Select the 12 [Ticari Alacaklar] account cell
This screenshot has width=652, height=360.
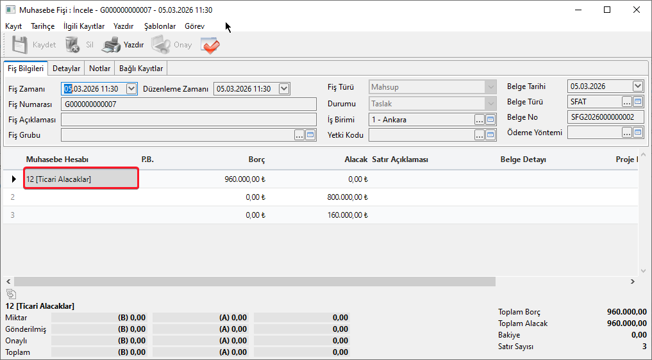point(81,179)
